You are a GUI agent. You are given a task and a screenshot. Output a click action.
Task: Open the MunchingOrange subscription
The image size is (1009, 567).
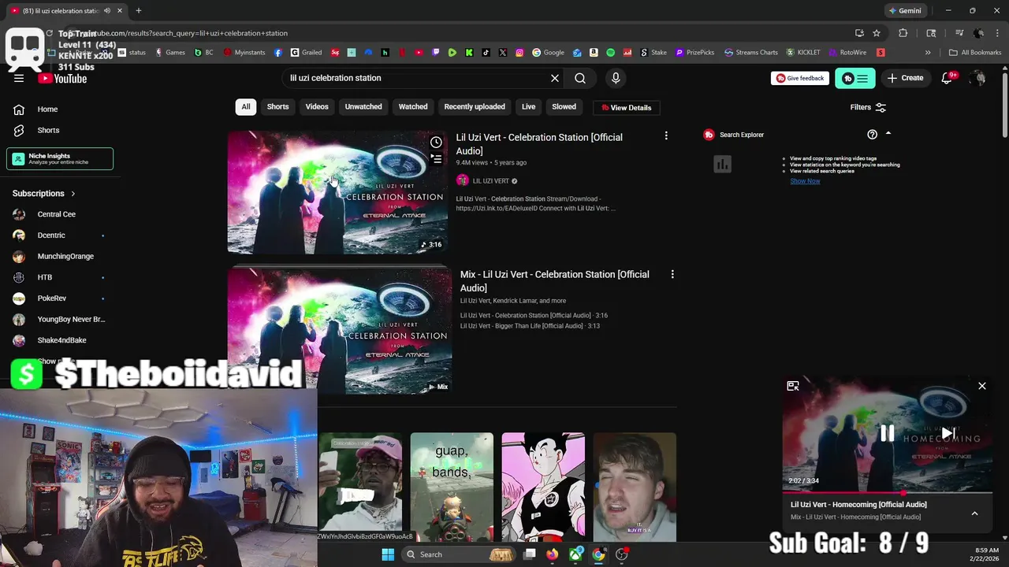pyautogui.click(x=65, y=256)
